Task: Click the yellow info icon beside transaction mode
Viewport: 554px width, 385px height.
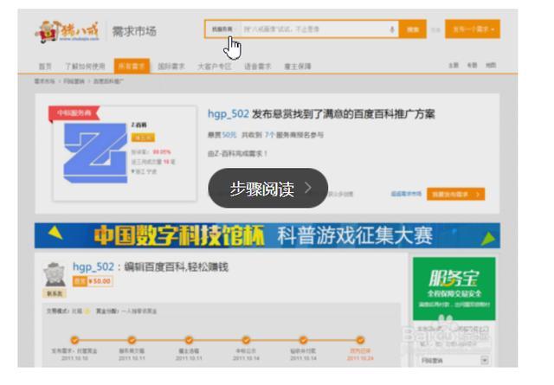Action: point(87,311)
